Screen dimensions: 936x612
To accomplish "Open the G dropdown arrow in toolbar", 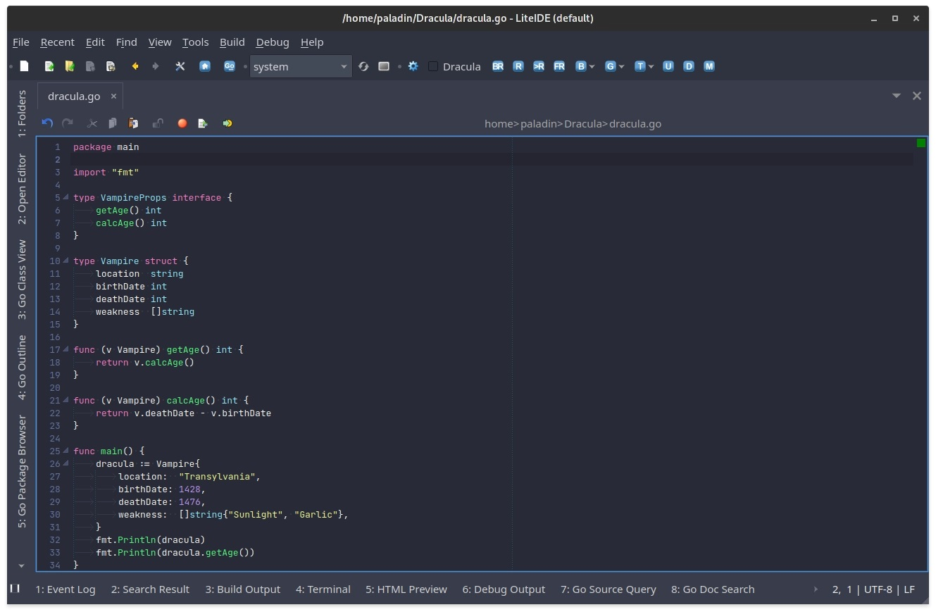I will coord(622,66).
